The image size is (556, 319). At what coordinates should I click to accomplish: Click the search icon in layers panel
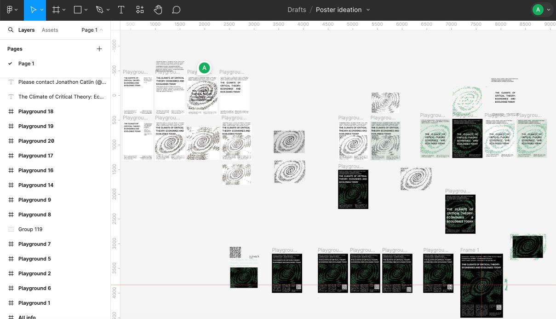tap(11, 30)
